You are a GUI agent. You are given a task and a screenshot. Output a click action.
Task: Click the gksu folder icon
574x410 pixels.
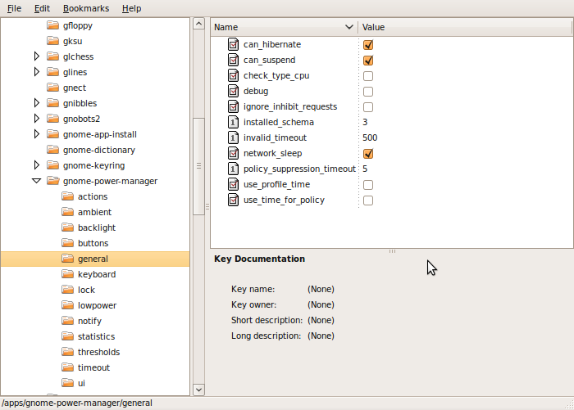(53, 41)
